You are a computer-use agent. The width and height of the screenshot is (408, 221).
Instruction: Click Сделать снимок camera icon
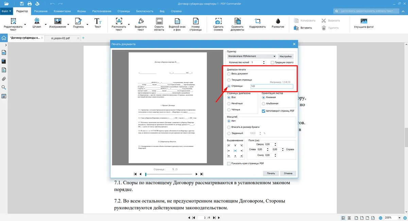coord(218,21)
